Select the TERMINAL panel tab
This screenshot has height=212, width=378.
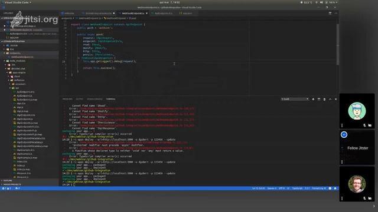[110, 99]
